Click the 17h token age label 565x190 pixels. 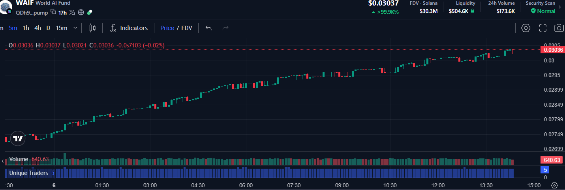[x=62, y=13]
